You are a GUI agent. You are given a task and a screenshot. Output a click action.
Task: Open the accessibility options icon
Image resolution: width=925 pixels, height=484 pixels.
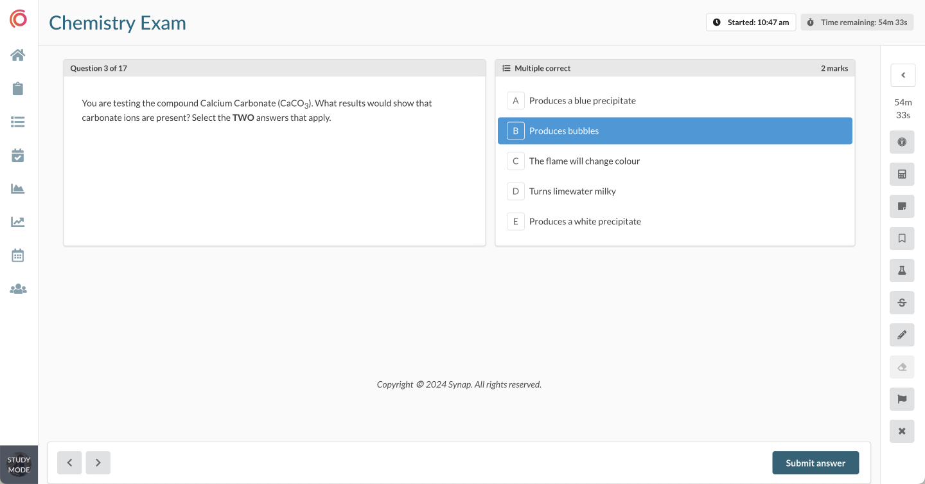pos(902,142)
